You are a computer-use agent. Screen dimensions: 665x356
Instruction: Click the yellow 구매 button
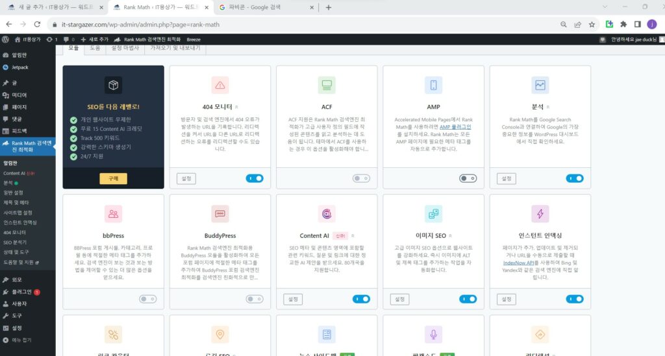[x=113, y=178]
